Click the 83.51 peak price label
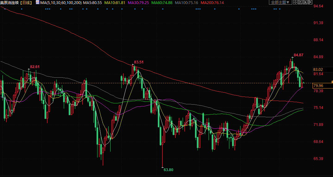 pyautogui.click(x=139, y=62)
